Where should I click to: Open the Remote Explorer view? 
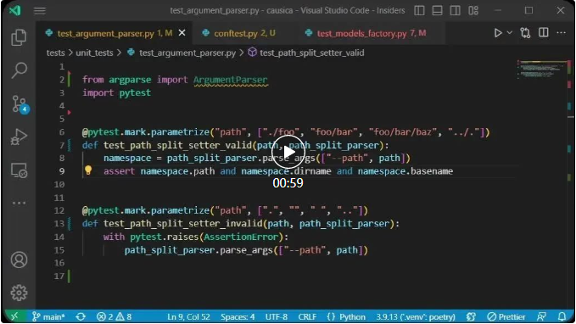click(19, 170)
